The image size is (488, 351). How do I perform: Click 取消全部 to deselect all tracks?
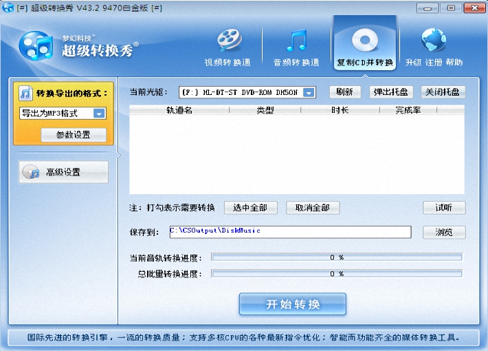pyautogui.click(x=313, y=208)
